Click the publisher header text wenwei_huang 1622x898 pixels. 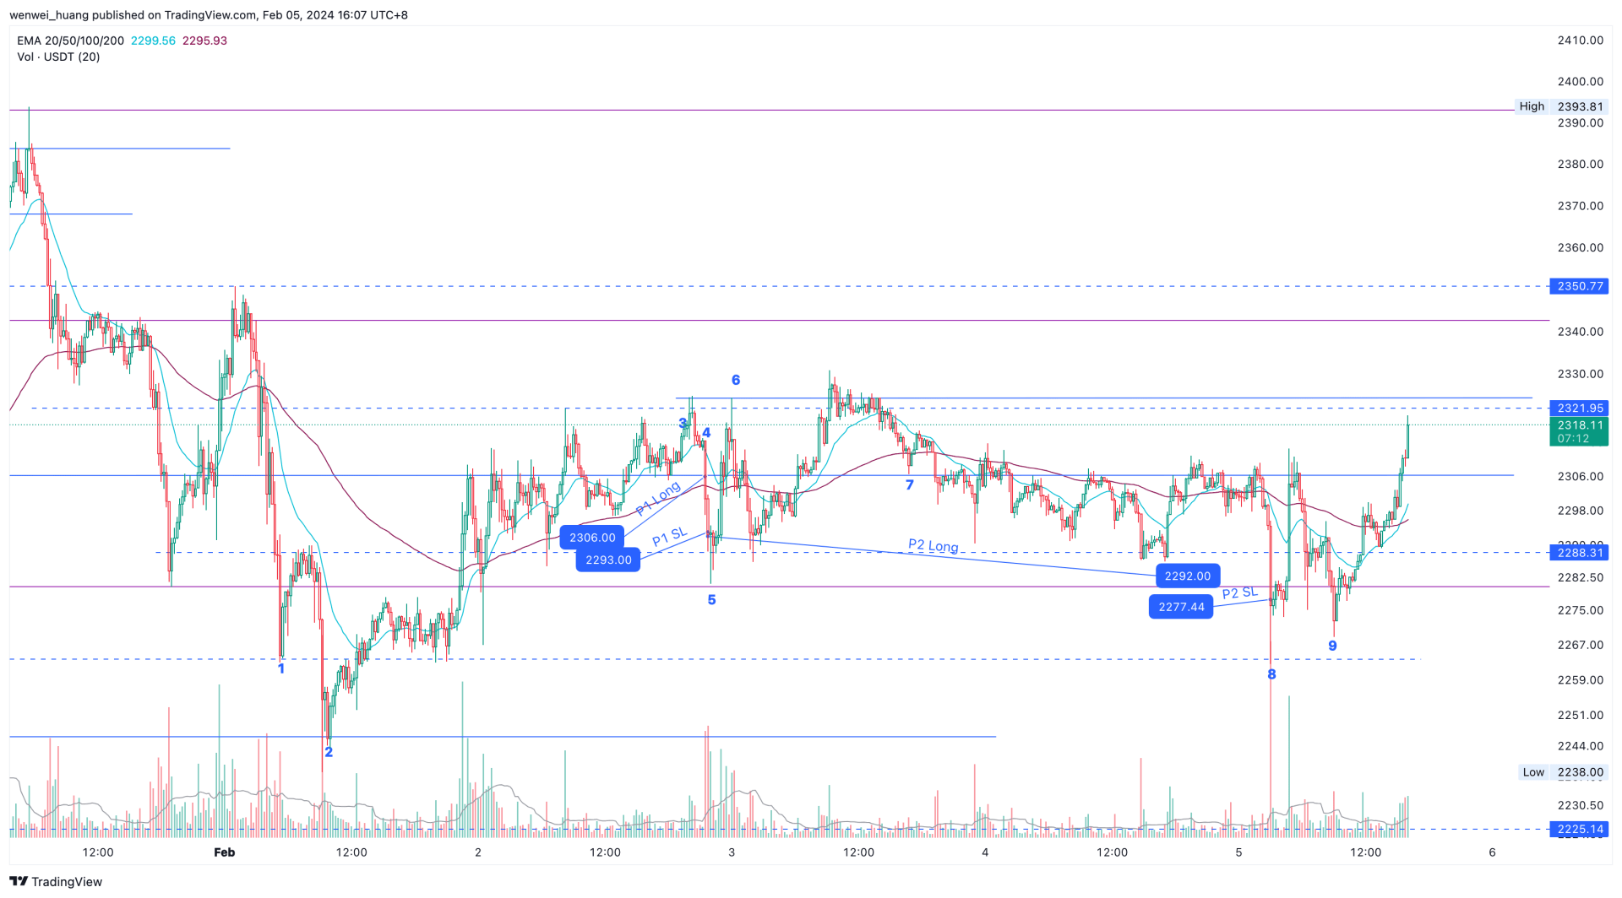49,15
